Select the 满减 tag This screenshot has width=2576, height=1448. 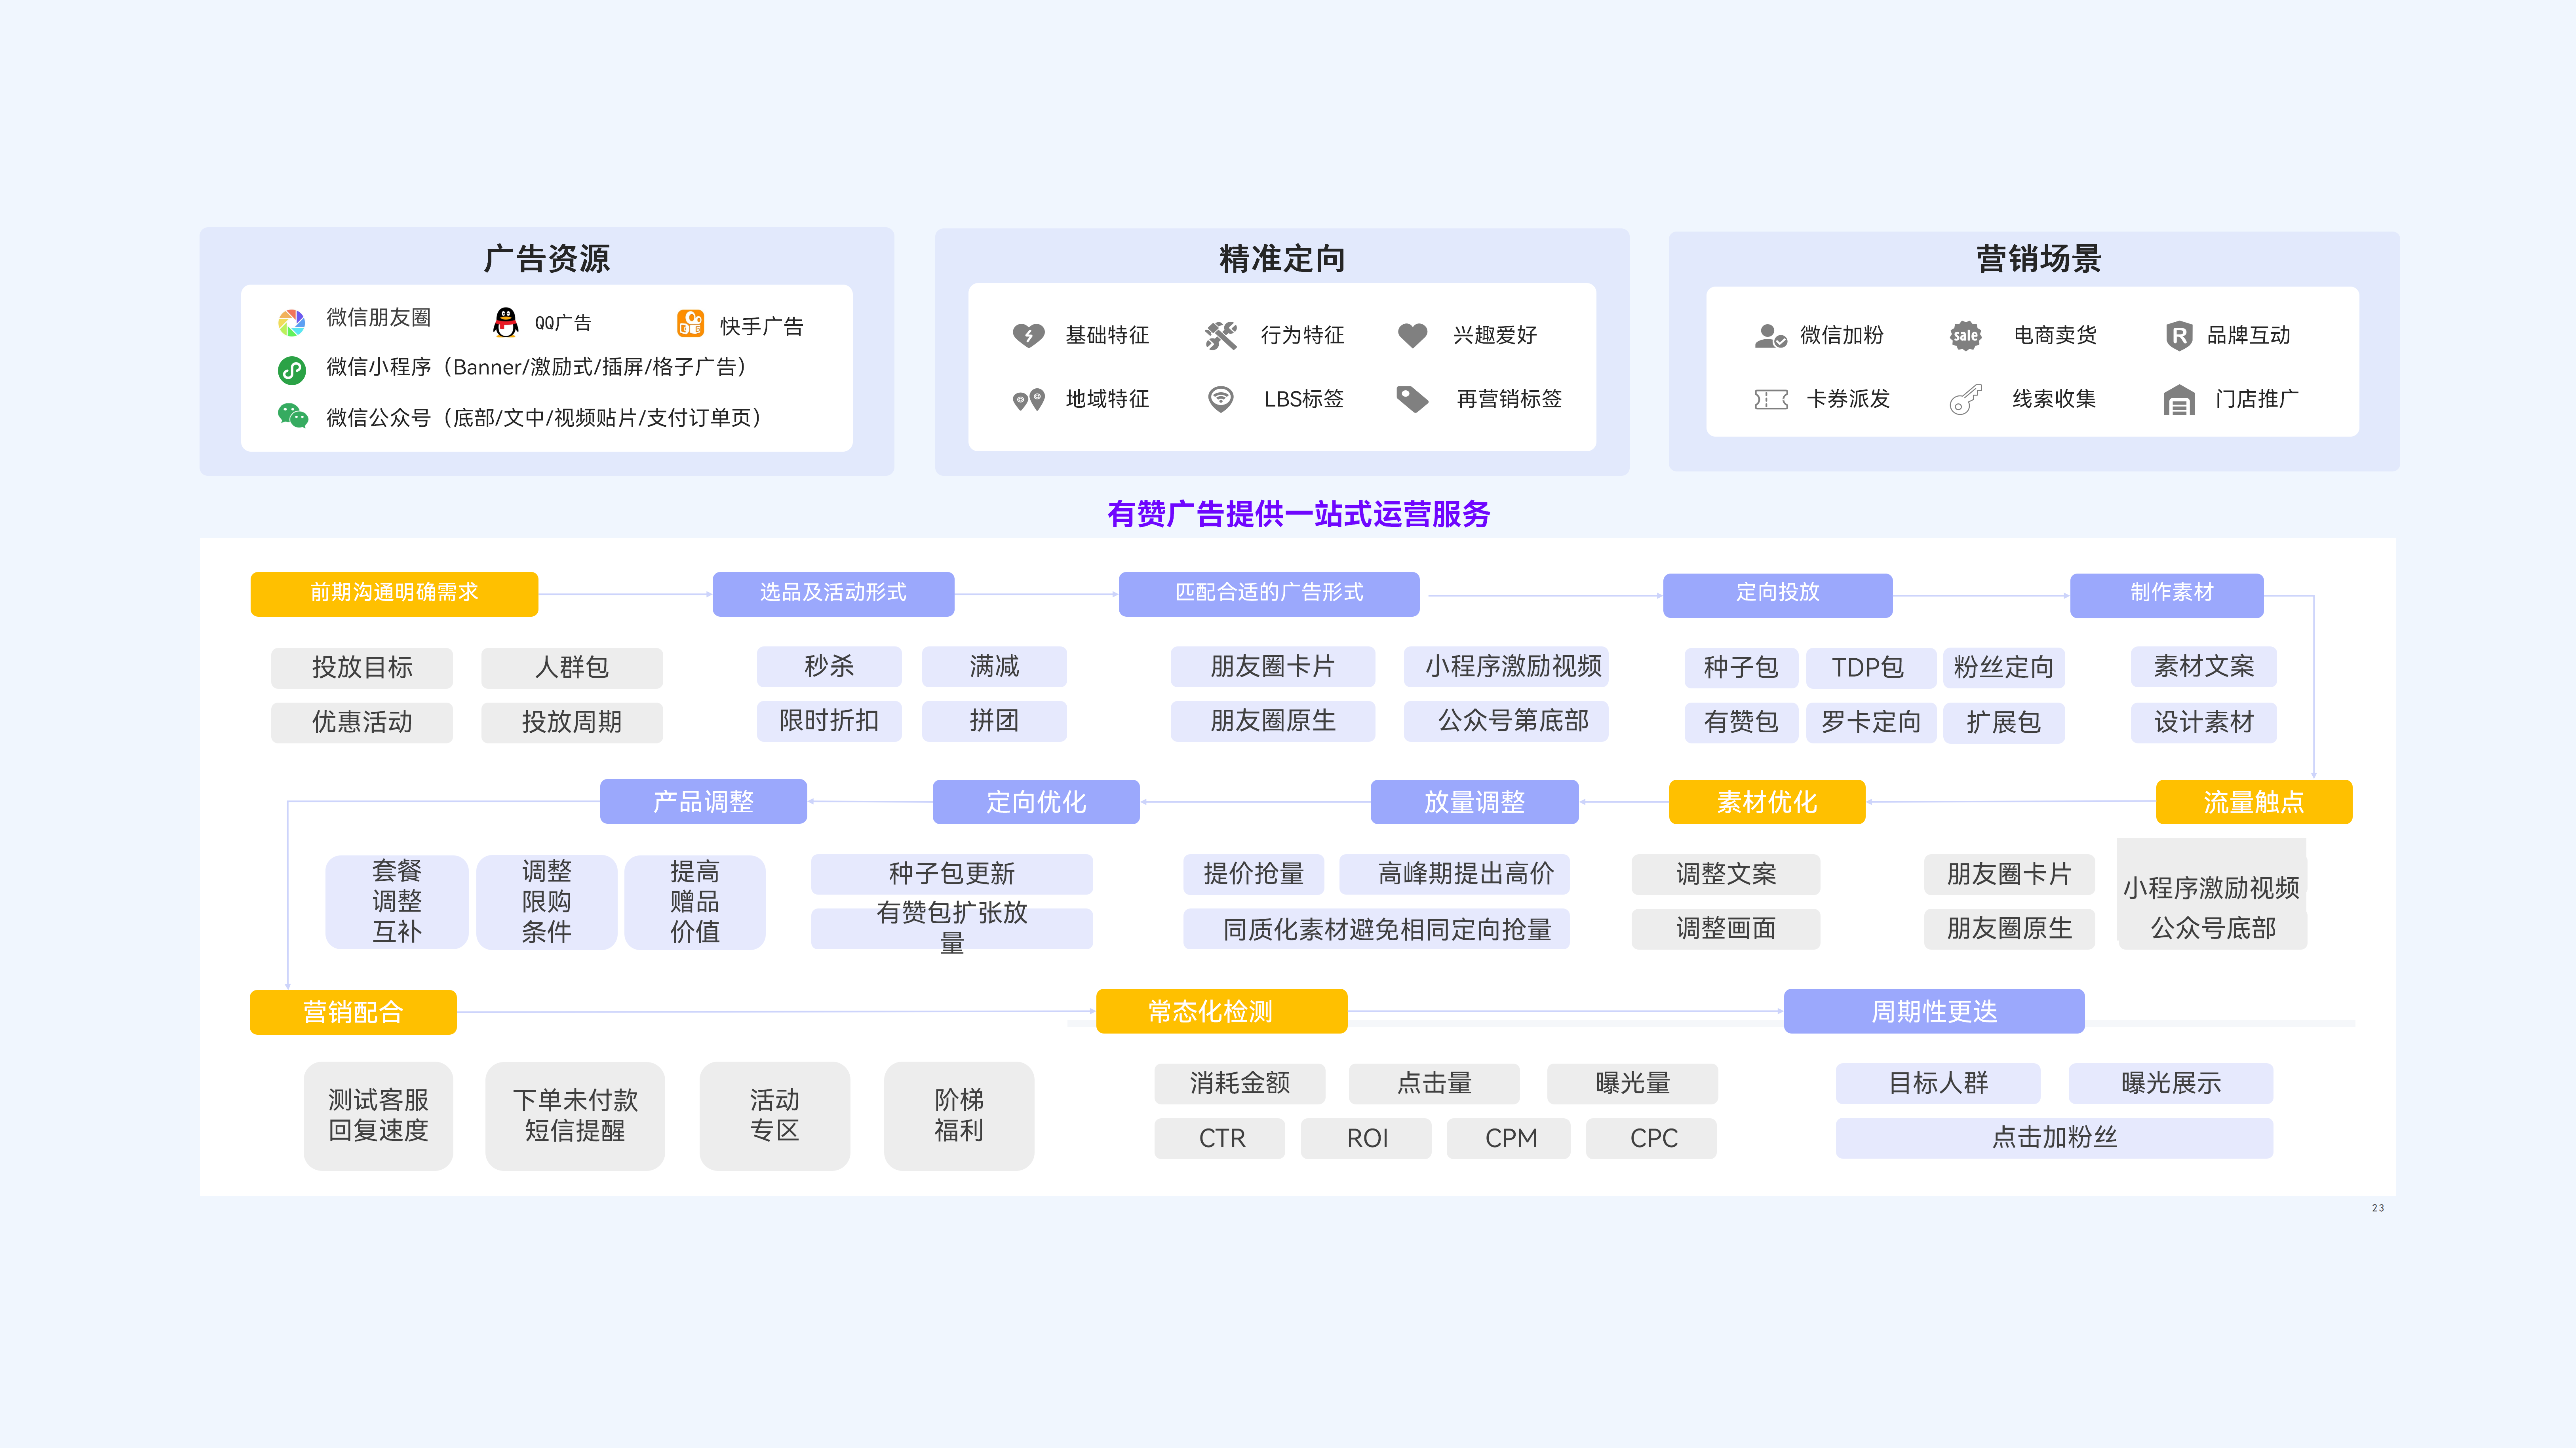pos(994,667)
